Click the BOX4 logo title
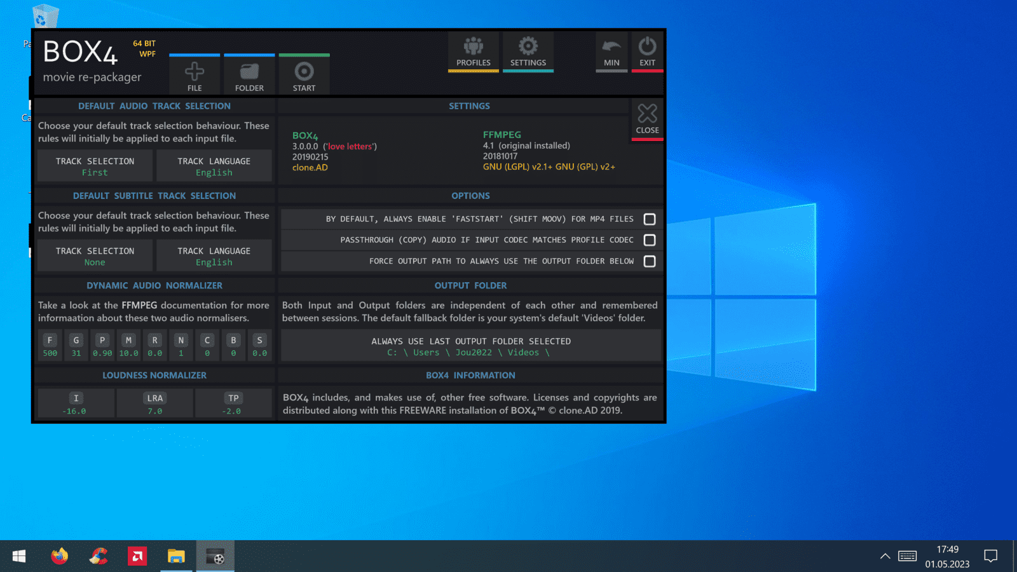Image resolution: width=1017 pixels, height=572 pixels. [x=81, y=52]
